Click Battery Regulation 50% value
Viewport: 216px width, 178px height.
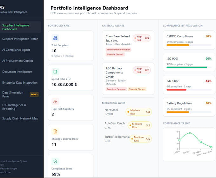[x=208, y=103]
